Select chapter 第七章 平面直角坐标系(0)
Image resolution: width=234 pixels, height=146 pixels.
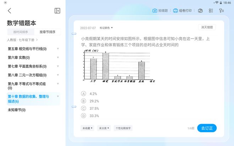pos(27,66)
